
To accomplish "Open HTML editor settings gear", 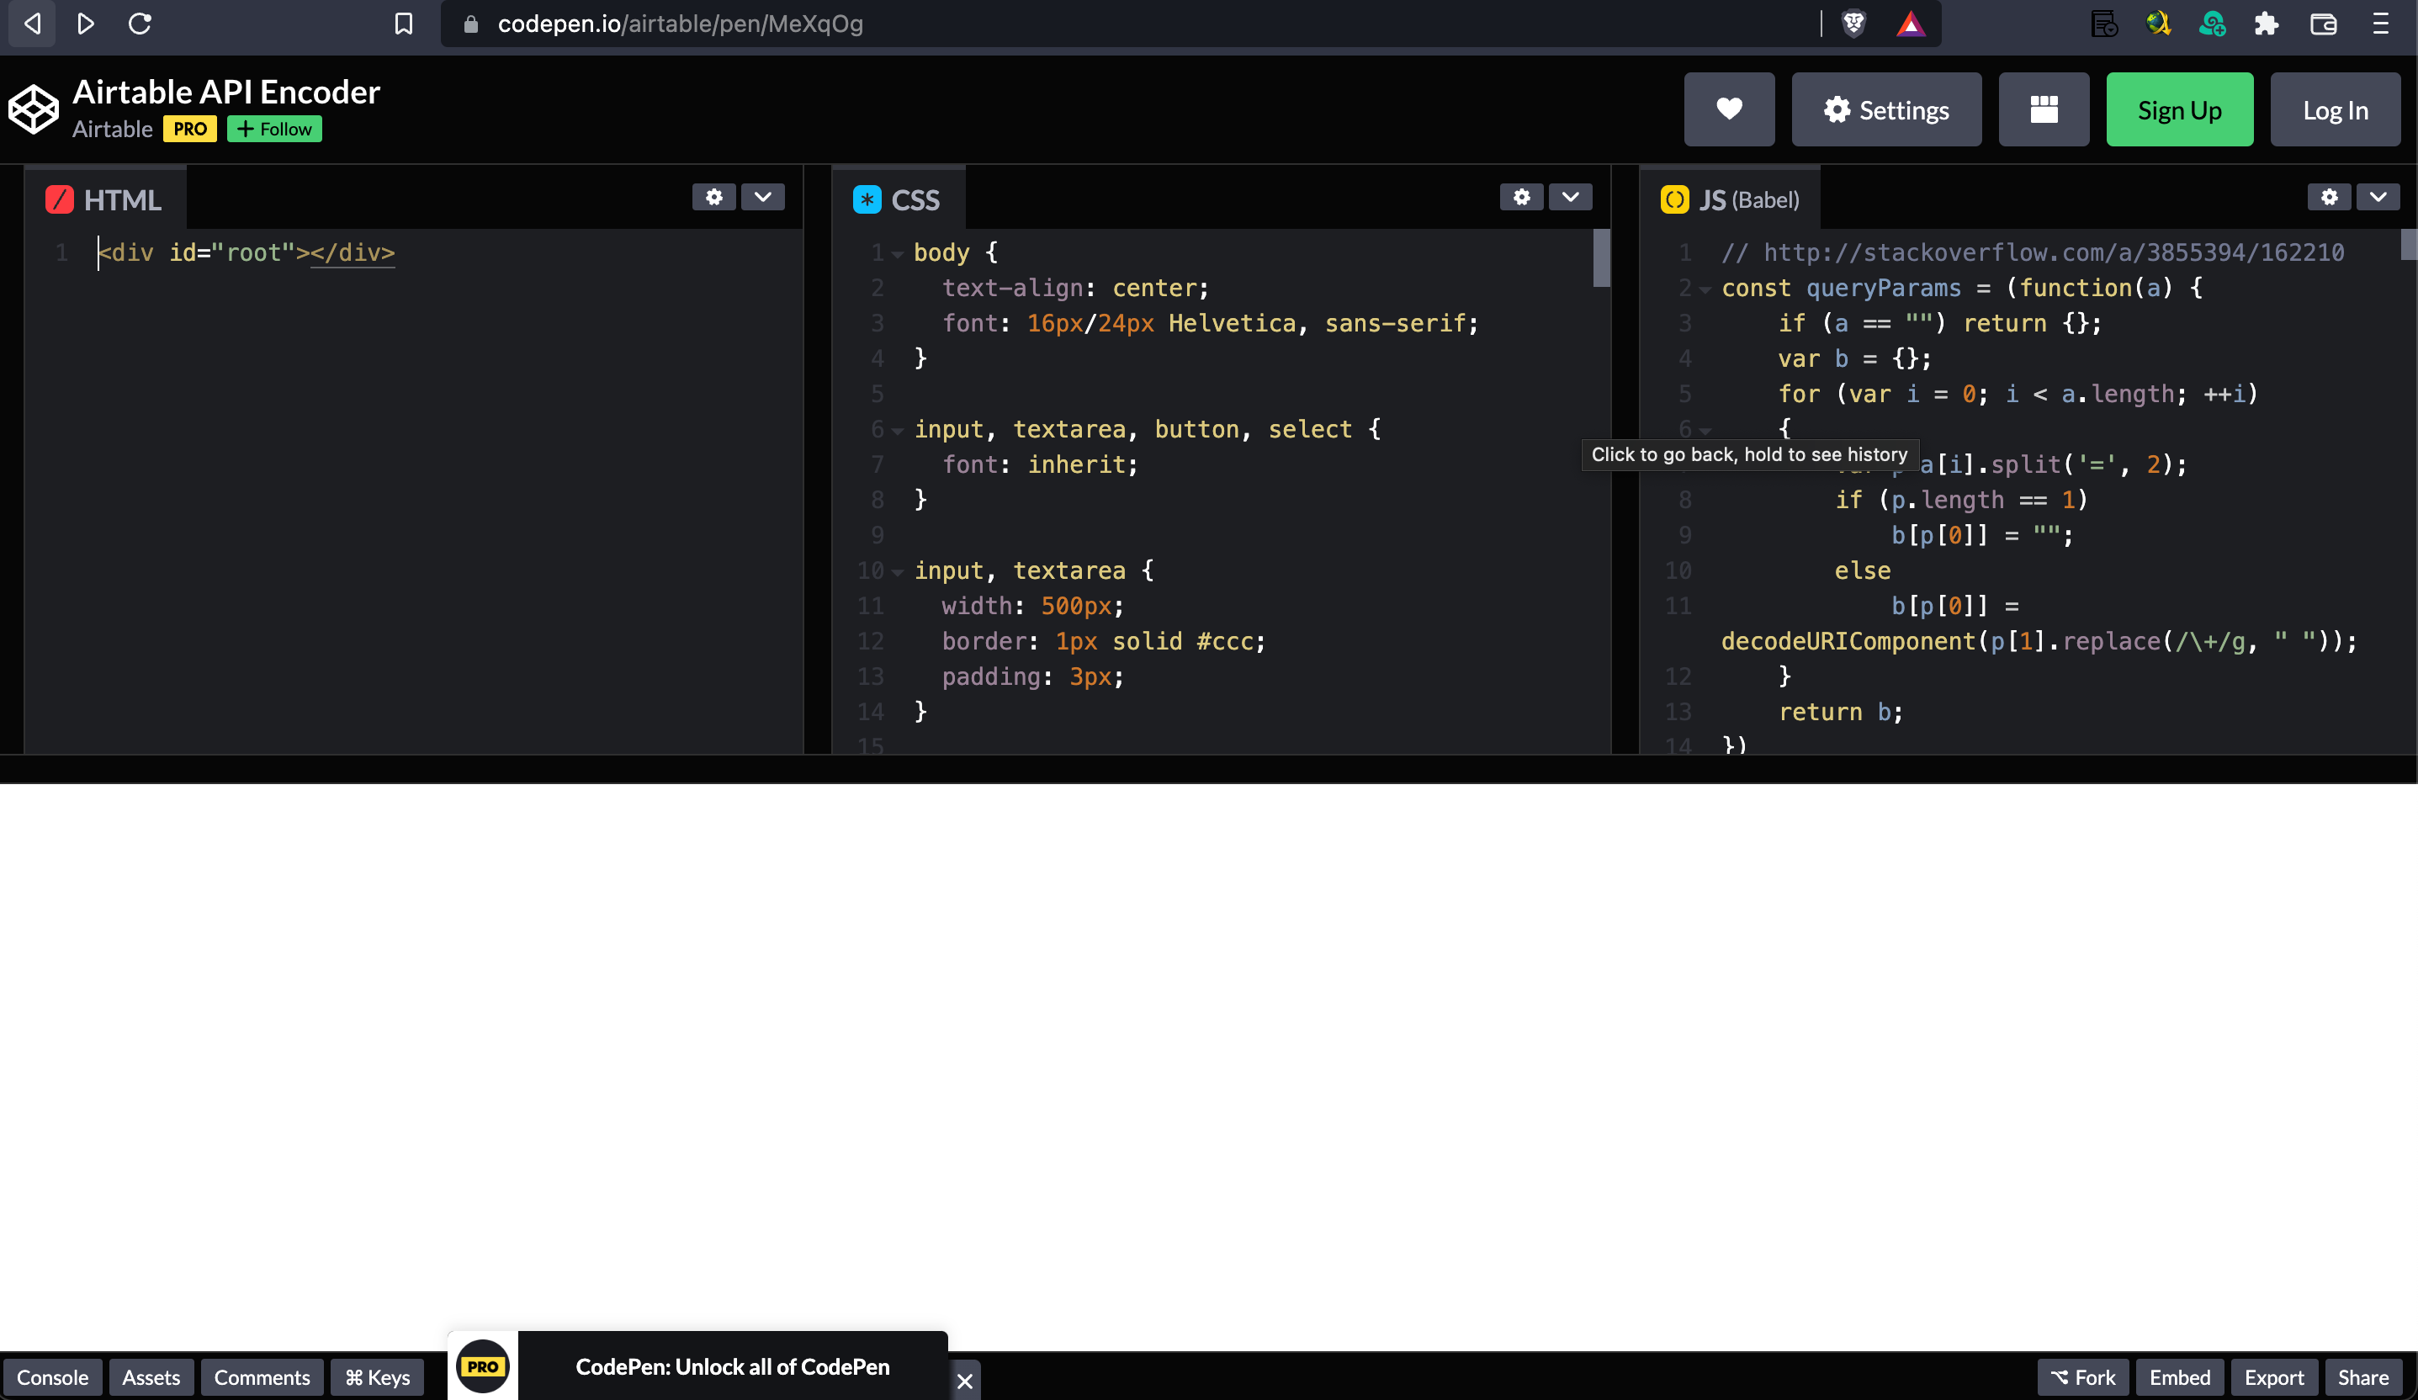I will [714, 197].
